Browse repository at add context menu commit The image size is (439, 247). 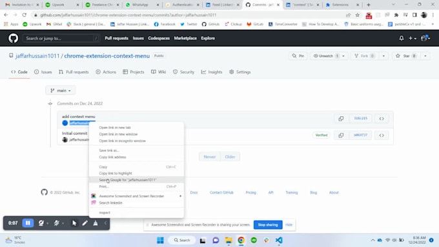[x=382, y=119]
